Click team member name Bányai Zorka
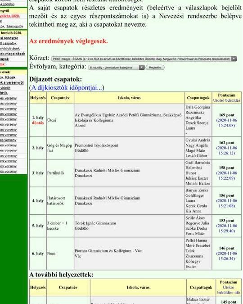Image resolution: width=243 pixels, height=304 pixels. (197, 190)
